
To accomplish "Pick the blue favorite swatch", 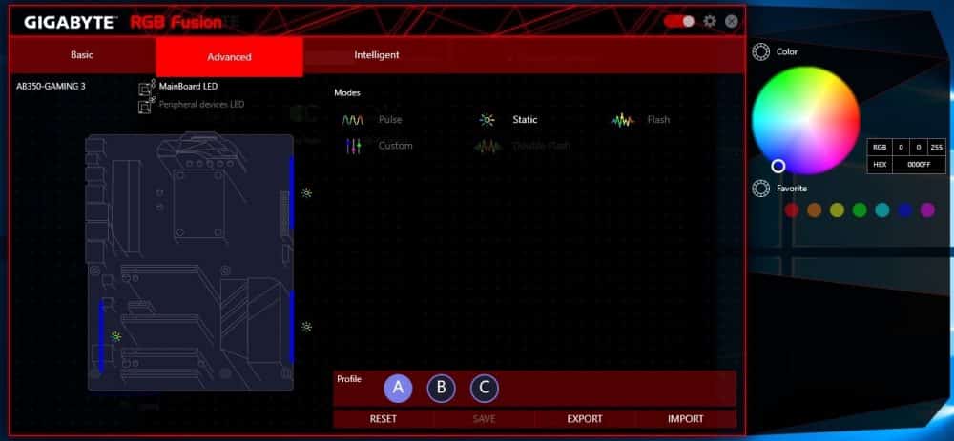I will coord(904,210).
